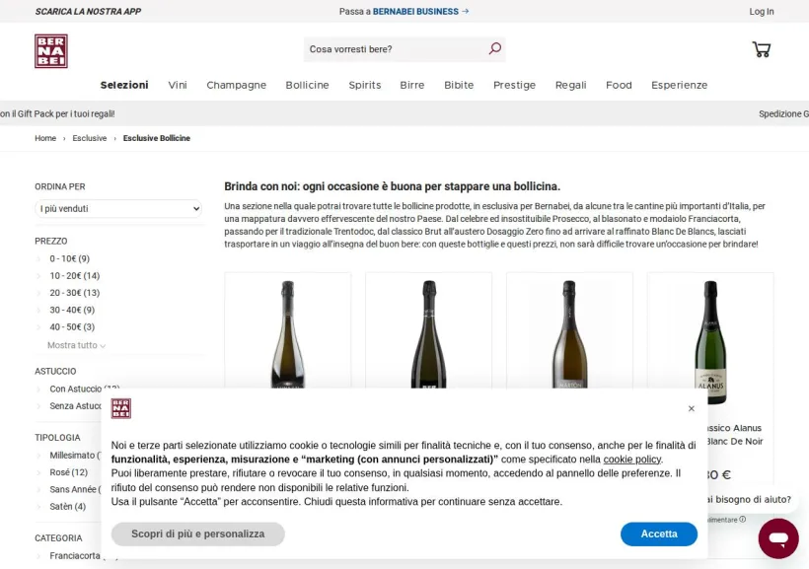Filter by Con Astuccio
The image size is (809, 569).
85,389
